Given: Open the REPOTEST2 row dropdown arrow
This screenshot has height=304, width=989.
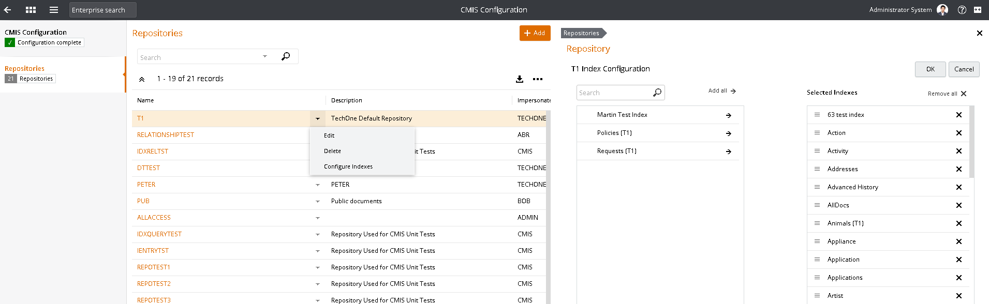Looking at the screenshot, I should (x=318, y=284).
